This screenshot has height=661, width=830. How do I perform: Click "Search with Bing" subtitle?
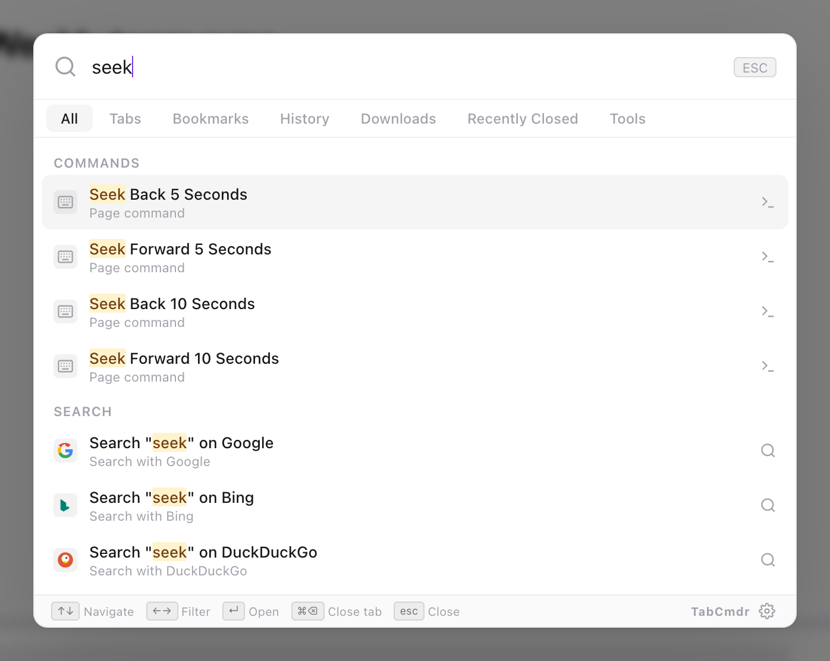point(142,516)
